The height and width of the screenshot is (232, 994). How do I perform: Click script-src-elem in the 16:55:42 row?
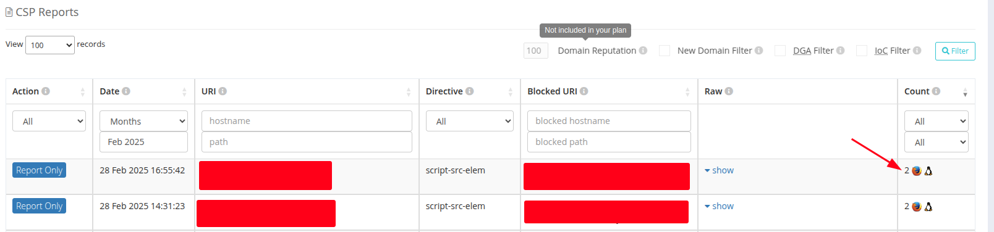point(456,170)
